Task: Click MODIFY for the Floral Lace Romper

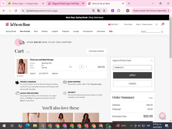Action: 33,74
